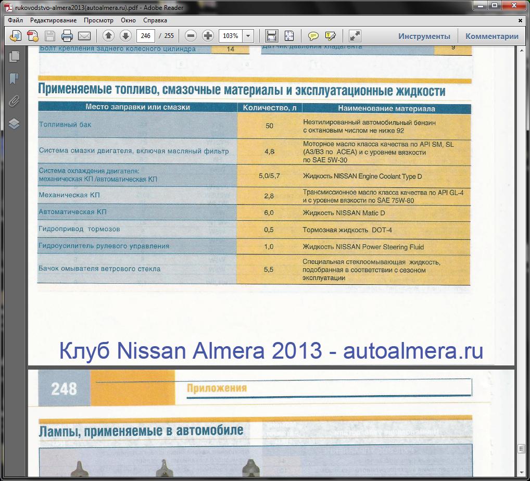
Task: Click 'Гидроусилитель рулевого управления' row label
Action: coord(104,246)
